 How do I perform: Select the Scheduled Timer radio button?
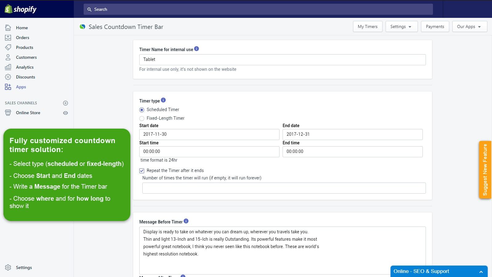pos(142,110)
